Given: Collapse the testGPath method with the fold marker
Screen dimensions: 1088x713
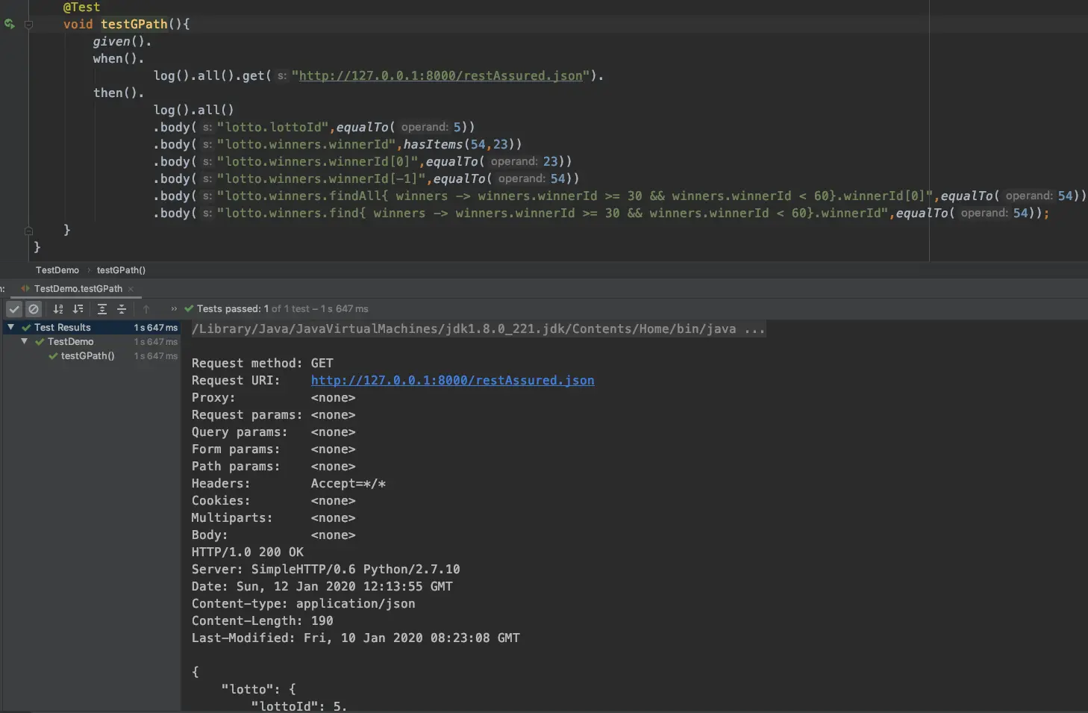Looking at the screenshot, I should (28, 24).
